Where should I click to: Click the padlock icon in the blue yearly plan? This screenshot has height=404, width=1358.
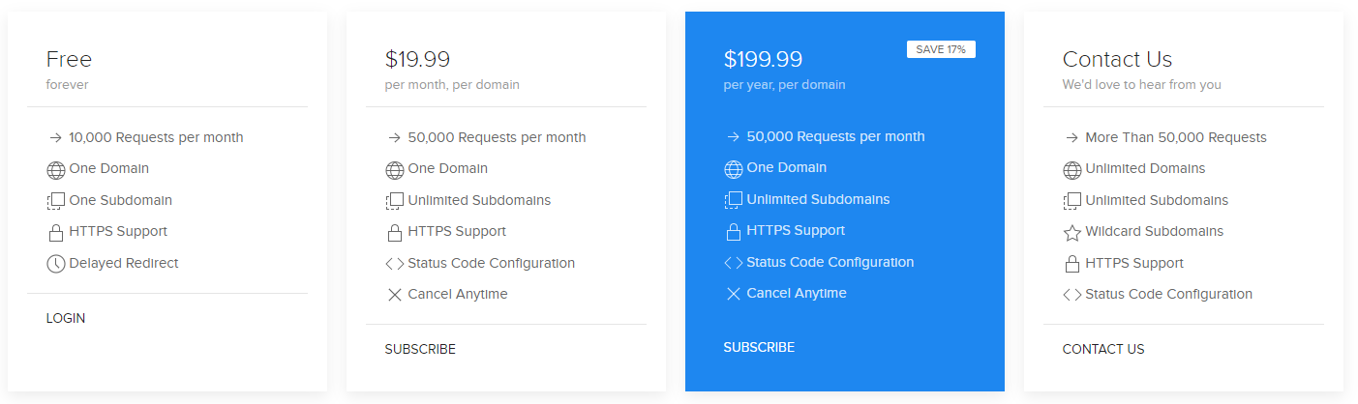734,232
